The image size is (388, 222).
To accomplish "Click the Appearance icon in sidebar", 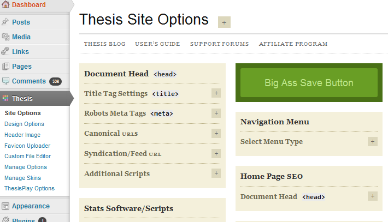I will pos(5,206).
